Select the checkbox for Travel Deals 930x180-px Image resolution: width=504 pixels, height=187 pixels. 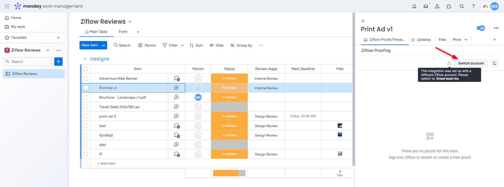pos(86,107)
